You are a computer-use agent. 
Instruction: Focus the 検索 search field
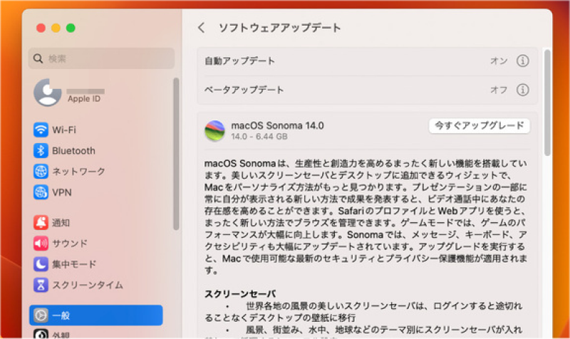pyautogui.click(x=101, y=58)
